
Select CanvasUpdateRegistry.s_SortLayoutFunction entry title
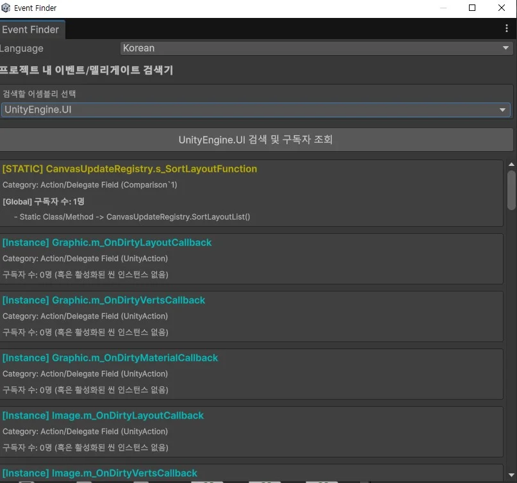(x=129, y=169)
